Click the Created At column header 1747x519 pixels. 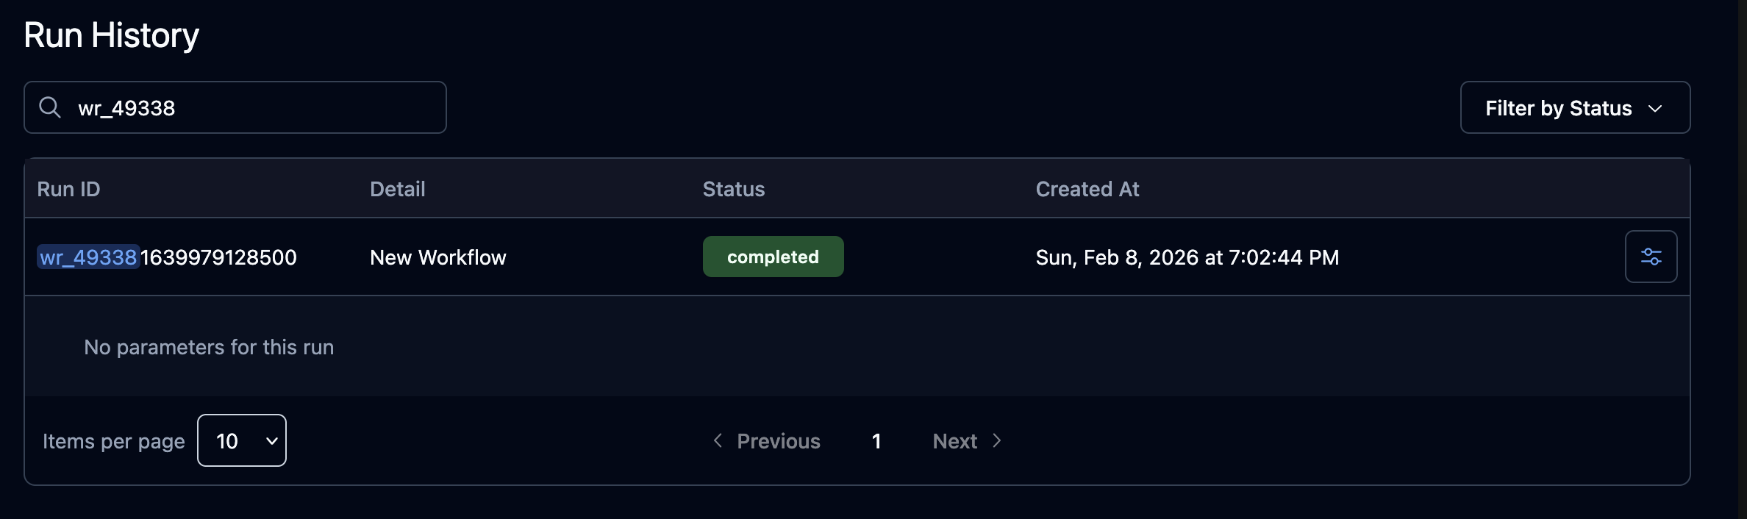1087,189
